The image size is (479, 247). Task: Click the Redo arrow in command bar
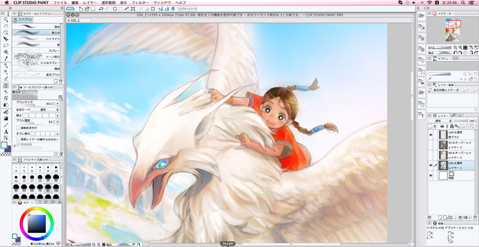107,9
